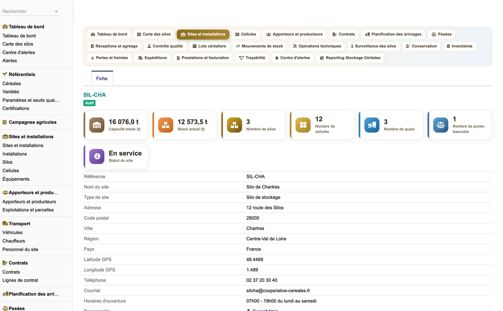Image resolution: width=503 pixels, height=311 pixels.
Task: Open Prestations et facturation module
Action: coord(203,58)
